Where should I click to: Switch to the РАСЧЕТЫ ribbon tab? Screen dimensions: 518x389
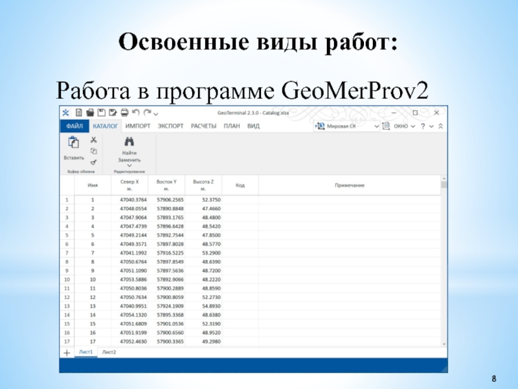203,126
